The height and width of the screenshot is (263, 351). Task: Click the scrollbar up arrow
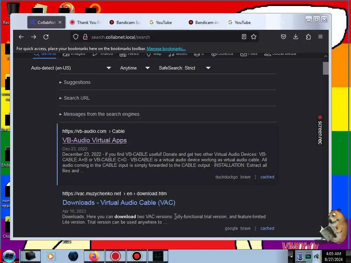(x=326, y=56)
